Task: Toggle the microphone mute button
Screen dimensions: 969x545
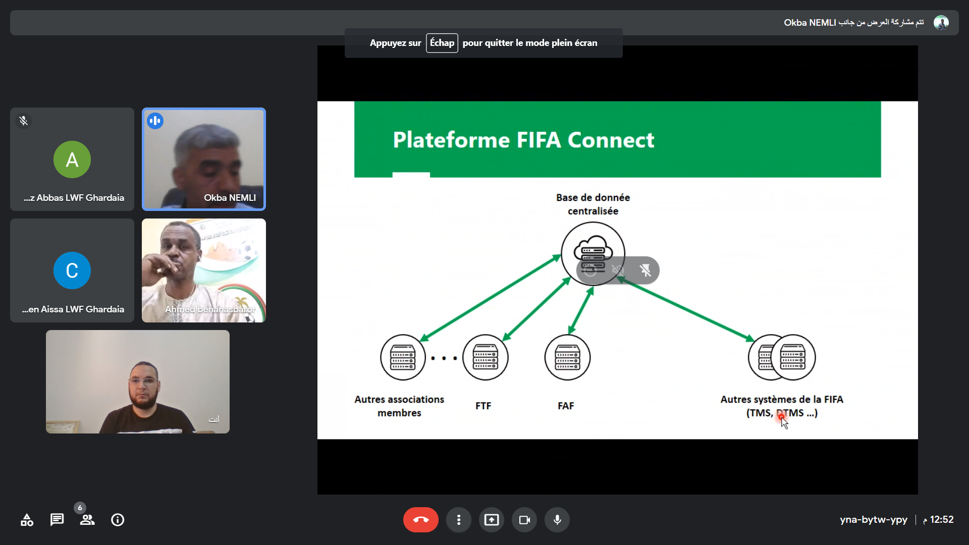Action: [557, 520]
